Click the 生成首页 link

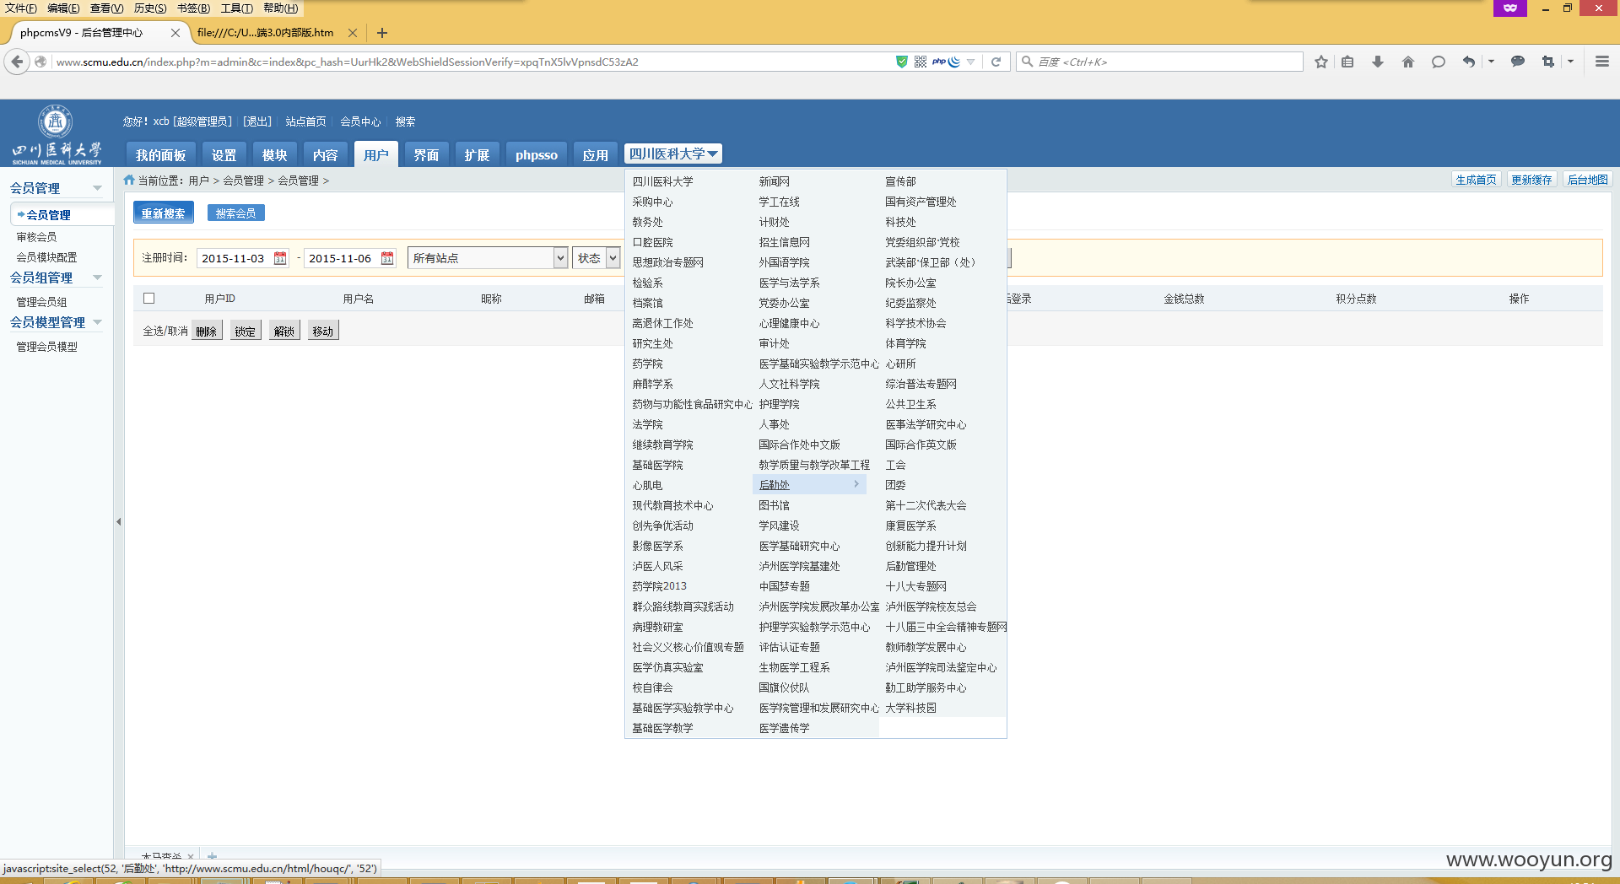[x=1476, y=180]
